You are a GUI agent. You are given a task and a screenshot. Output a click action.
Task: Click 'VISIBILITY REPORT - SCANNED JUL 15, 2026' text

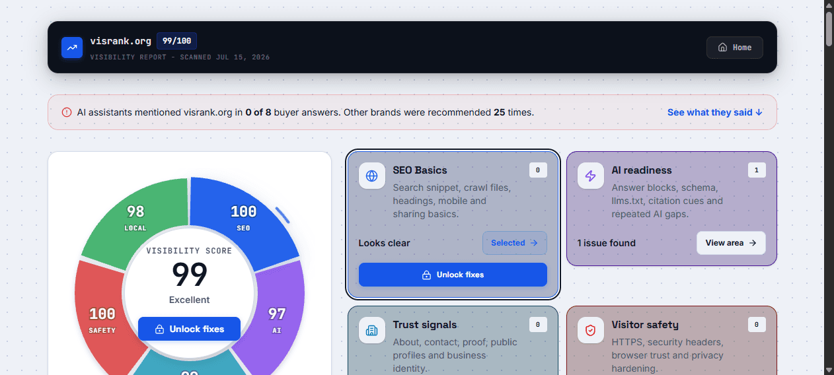[x=180, y=57]
